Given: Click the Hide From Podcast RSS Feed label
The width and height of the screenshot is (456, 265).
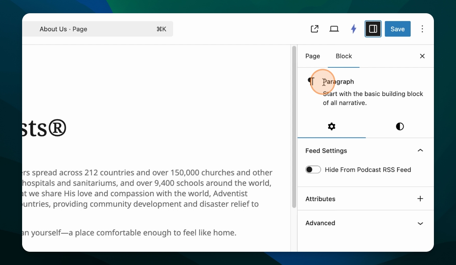Looking at the screenshot, I should (x=368, y=170).
